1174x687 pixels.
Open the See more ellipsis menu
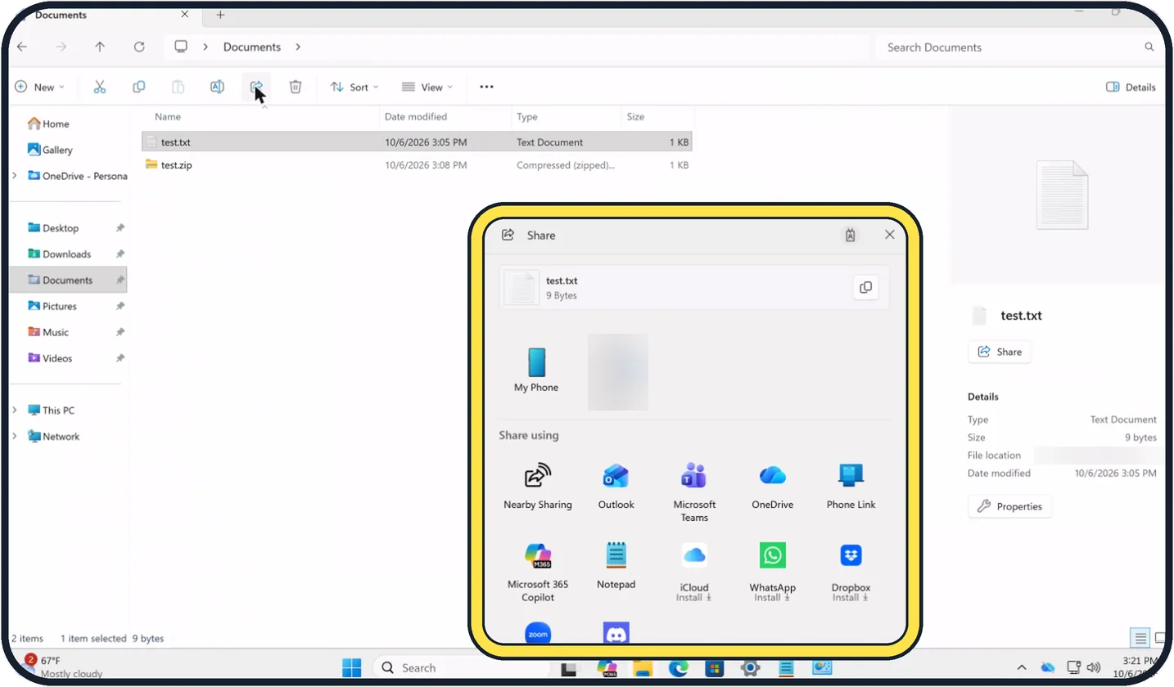point(486,87)
